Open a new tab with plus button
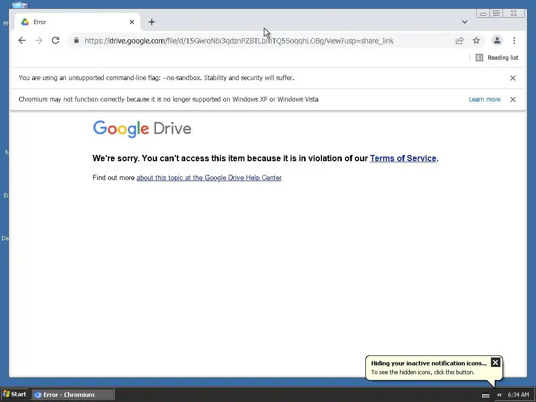Viewport: 536px width, 402px height. [x=152, y=22]
